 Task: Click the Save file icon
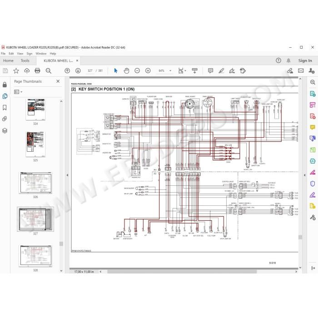coord(5,71)
